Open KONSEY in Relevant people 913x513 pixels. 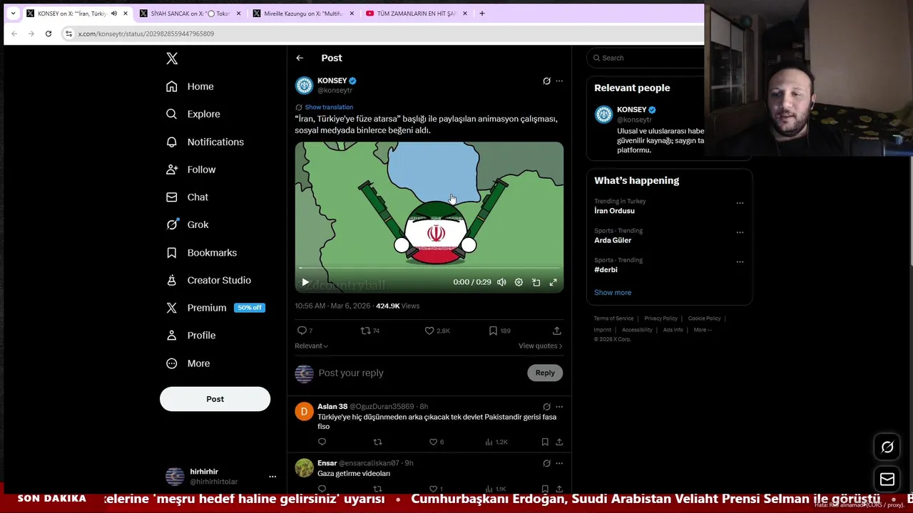pos(631,110)
